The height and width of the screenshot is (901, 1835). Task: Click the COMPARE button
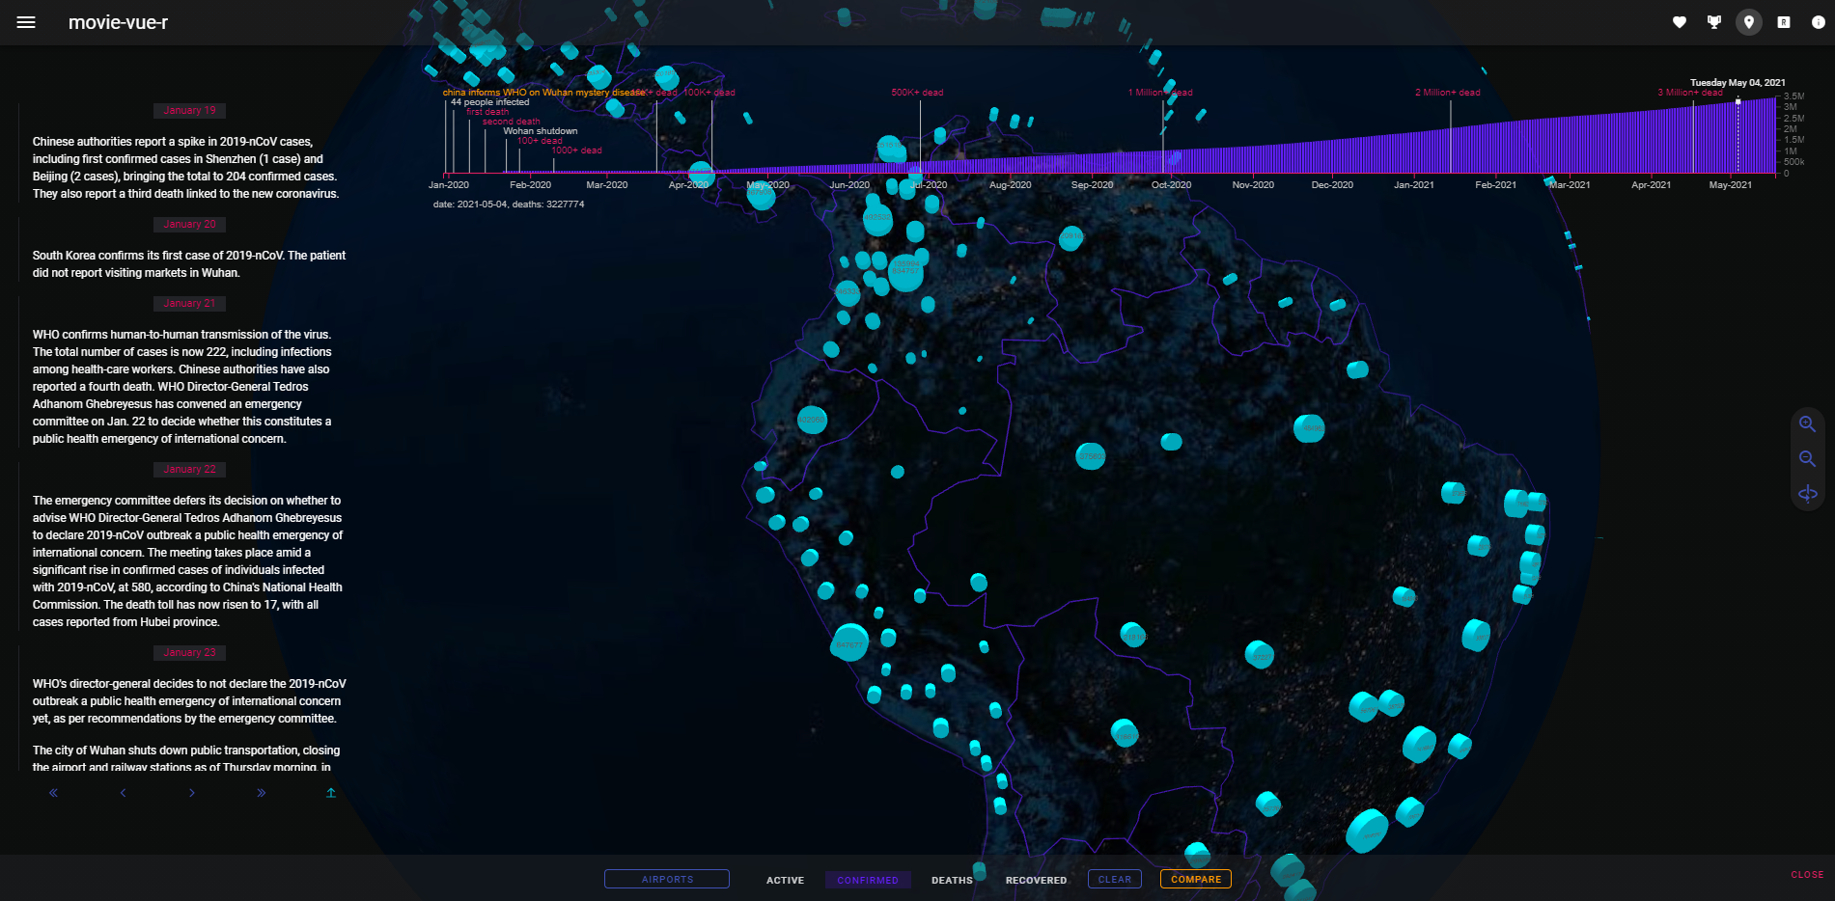click(x=1196, y=879)
